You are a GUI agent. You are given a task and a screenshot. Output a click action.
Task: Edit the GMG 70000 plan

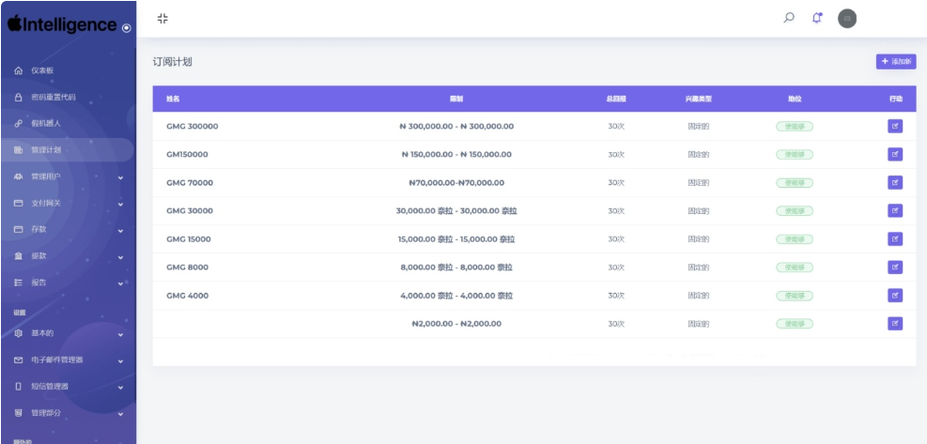[895, 182]
